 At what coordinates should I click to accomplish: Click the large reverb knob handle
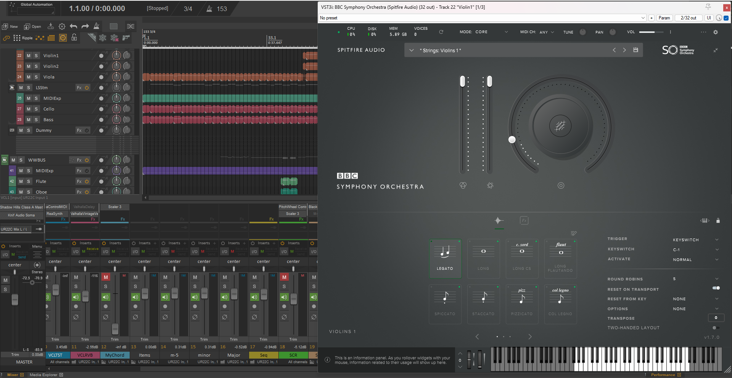click(512, 139)
